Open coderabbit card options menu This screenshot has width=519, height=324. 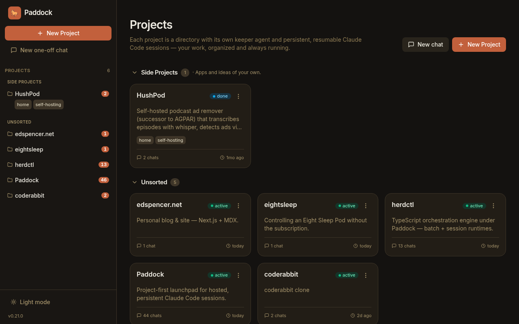(366, 275)
